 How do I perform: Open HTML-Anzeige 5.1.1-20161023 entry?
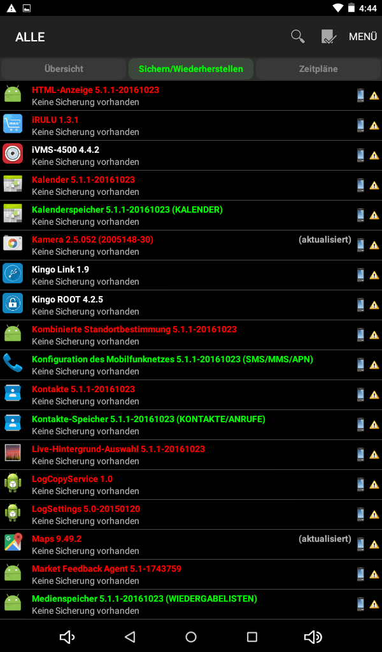pyautogui.click(x=191, y=96)
